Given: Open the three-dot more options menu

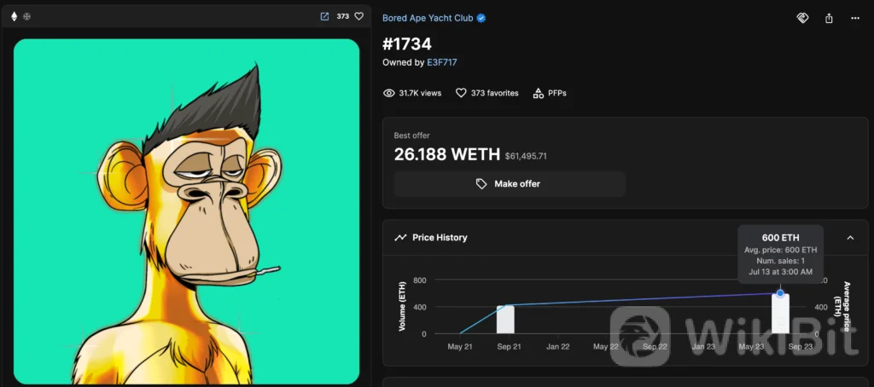Looking at the screenshot, I should 855,18.
